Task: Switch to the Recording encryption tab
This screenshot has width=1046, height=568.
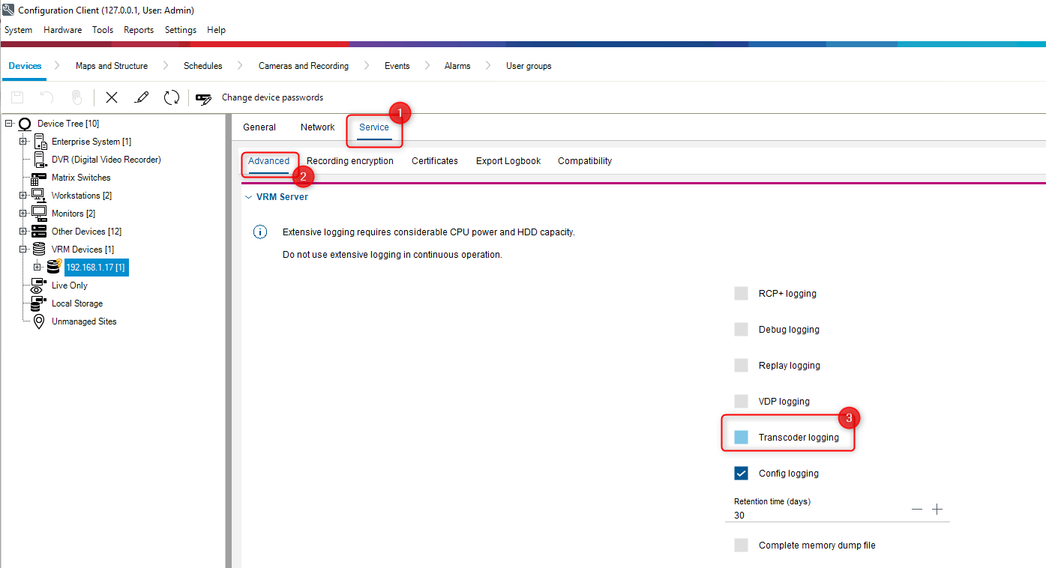Action: click(349, 161)
